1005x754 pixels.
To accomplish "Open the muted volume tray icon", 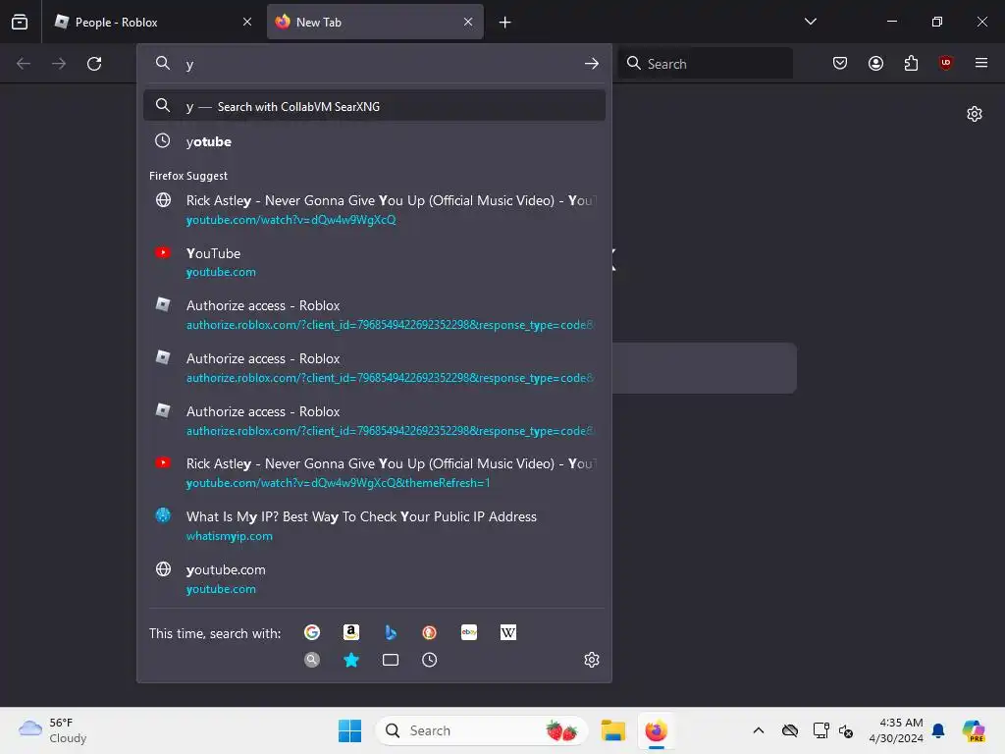I will coord(846,730).
